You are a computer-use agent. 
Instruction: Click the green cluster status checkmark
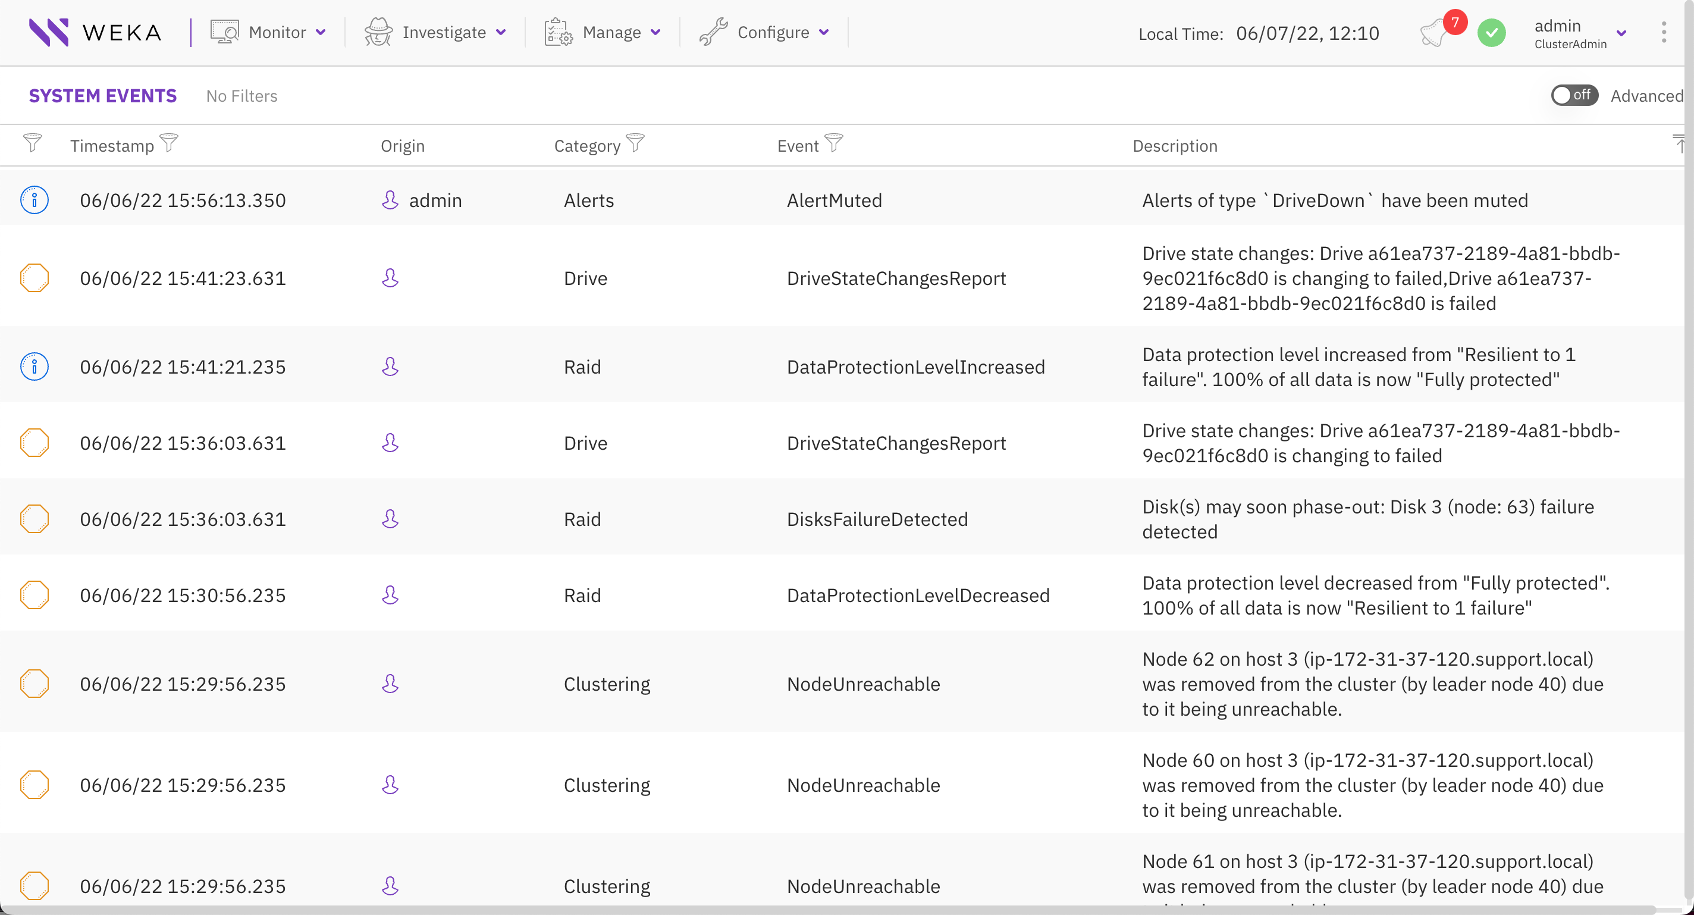tap(1491, 32)
